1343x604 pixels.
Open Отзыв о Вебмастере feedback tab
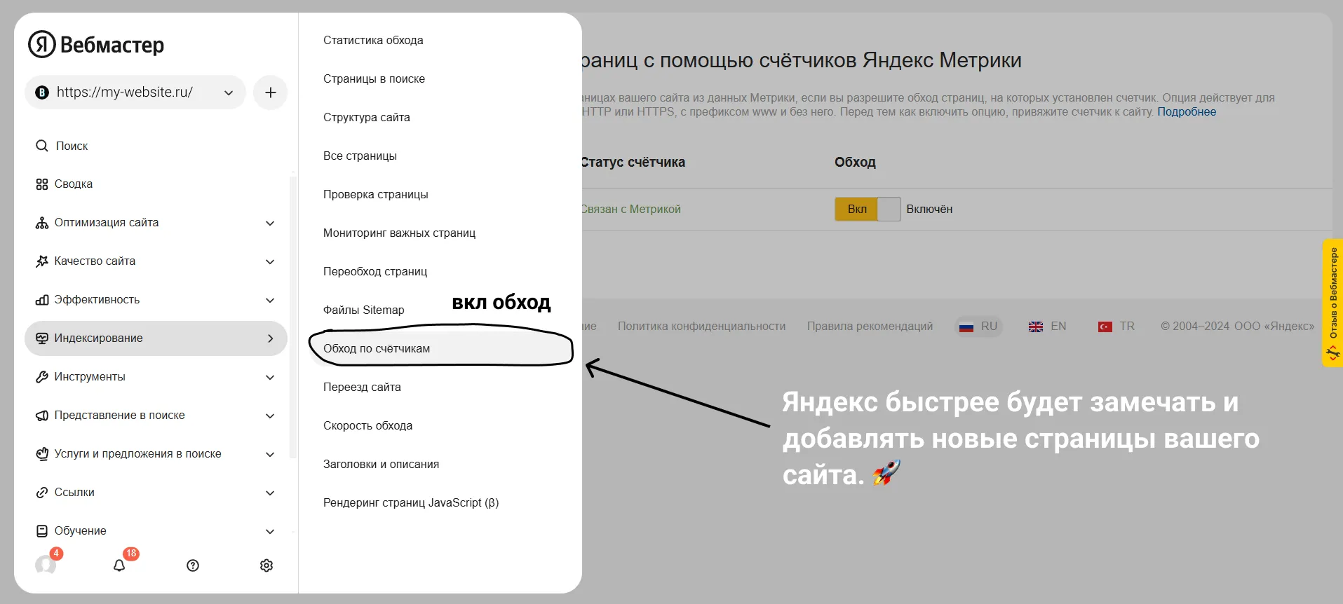click(x=1332, y=303)
